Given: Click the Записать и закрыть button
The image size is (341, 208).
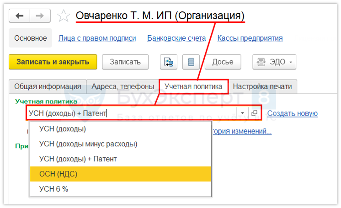Looking at the screenshot, I should [53, 62].
